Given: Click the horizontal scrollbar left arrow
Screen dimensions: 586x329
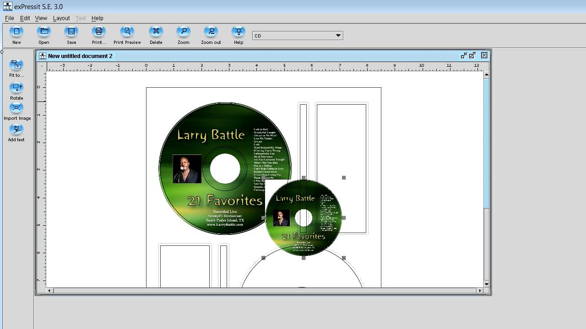Looking at the screenshot, I should tap(49, 290).
